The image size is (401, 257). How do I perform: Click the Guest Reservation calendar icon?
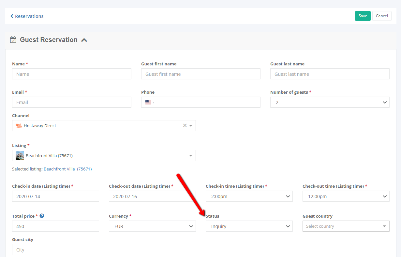[x=13, y=40]
